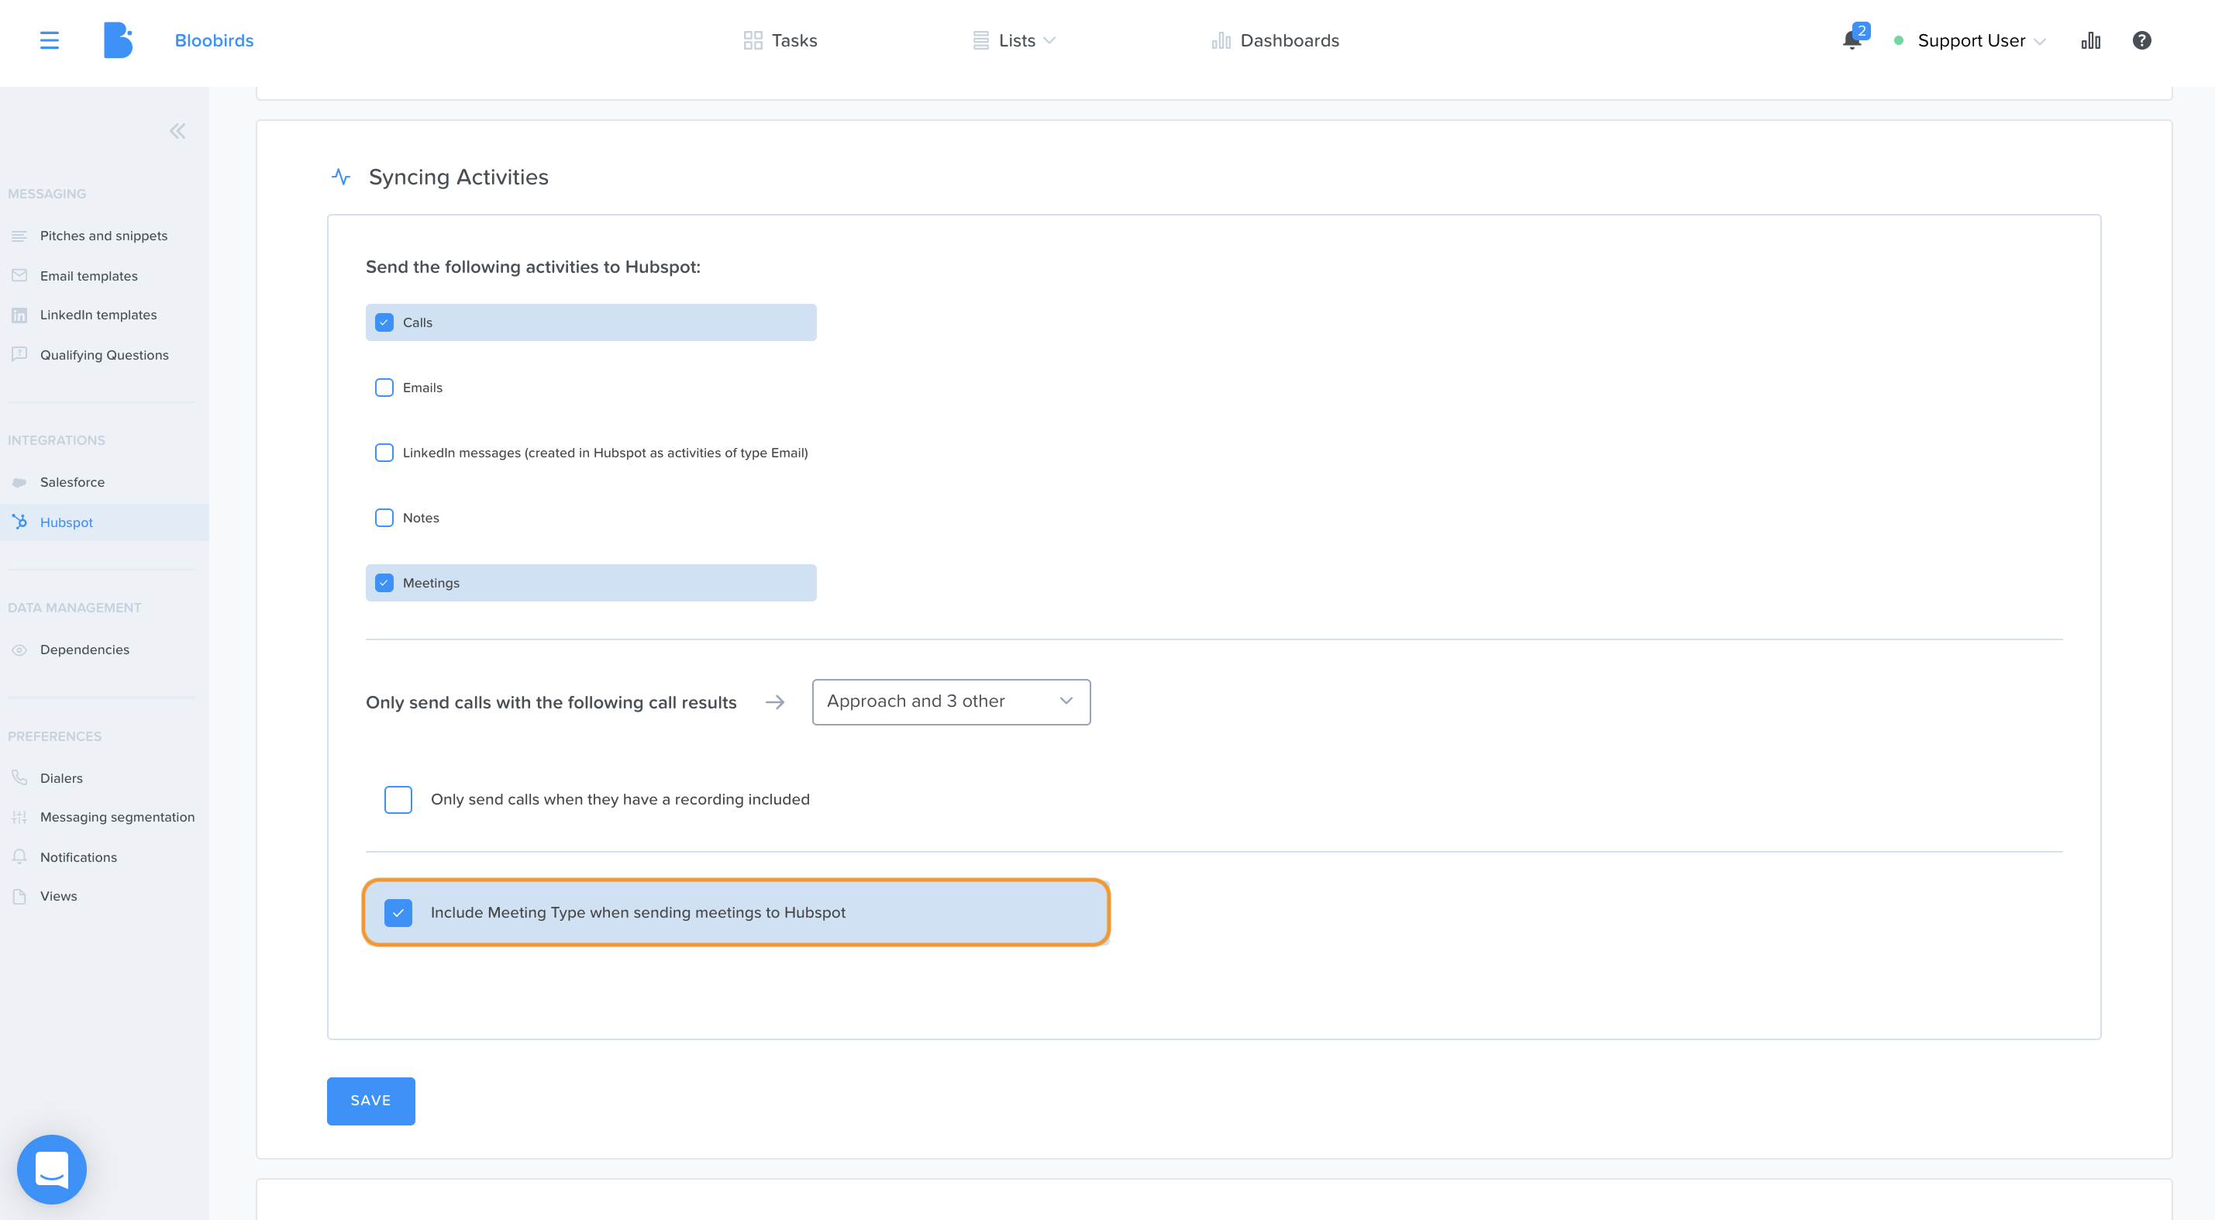2215x1220 pixels.
Task: Open the help question mark icon
Action: [x=2142, y=40]
